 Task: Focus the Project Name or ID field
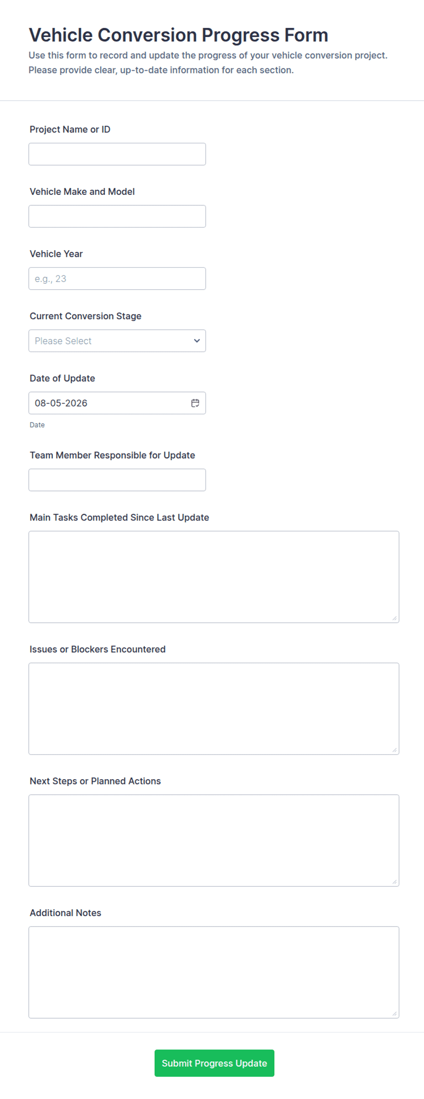(x=117, y=154)
